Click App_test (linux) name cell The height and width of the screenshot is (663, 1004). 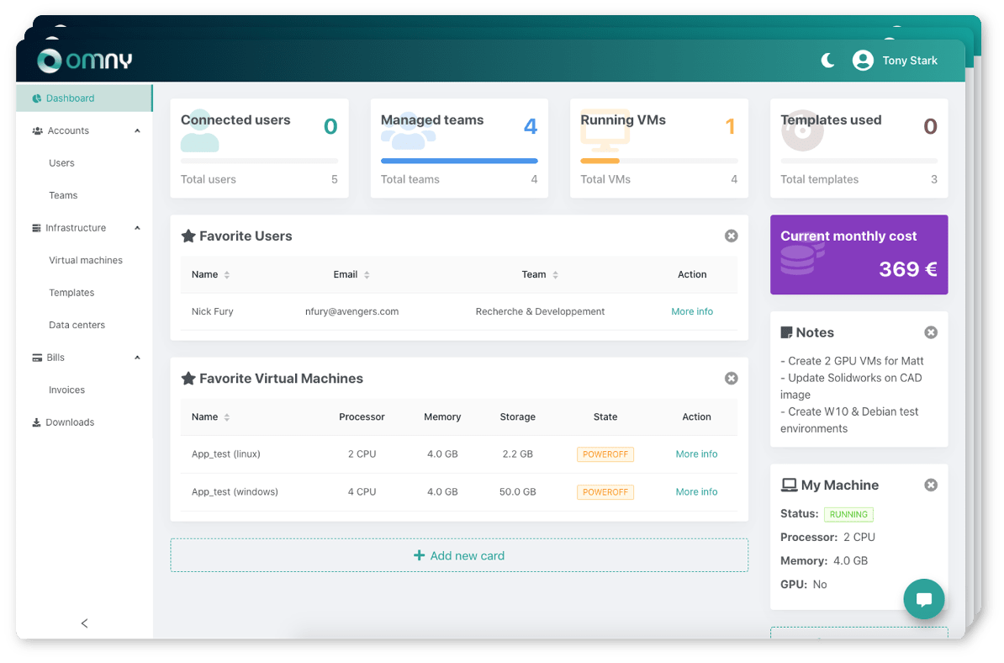(x=225, y=453)
